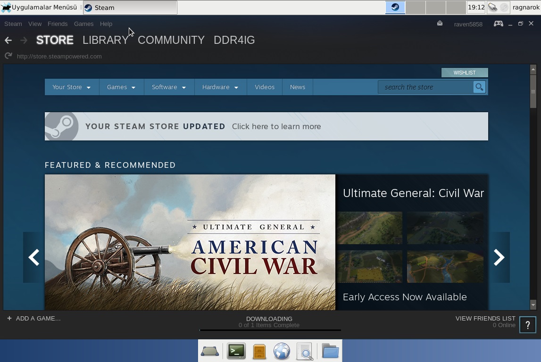
Task: Go back with the left arrow
Action: 8,41
